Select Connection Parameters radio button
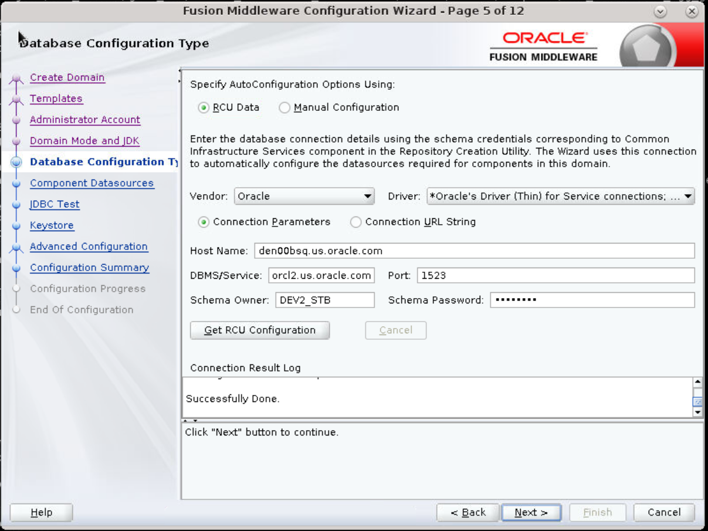The height and width of the screenshot is (531, 708). [204, 222]
